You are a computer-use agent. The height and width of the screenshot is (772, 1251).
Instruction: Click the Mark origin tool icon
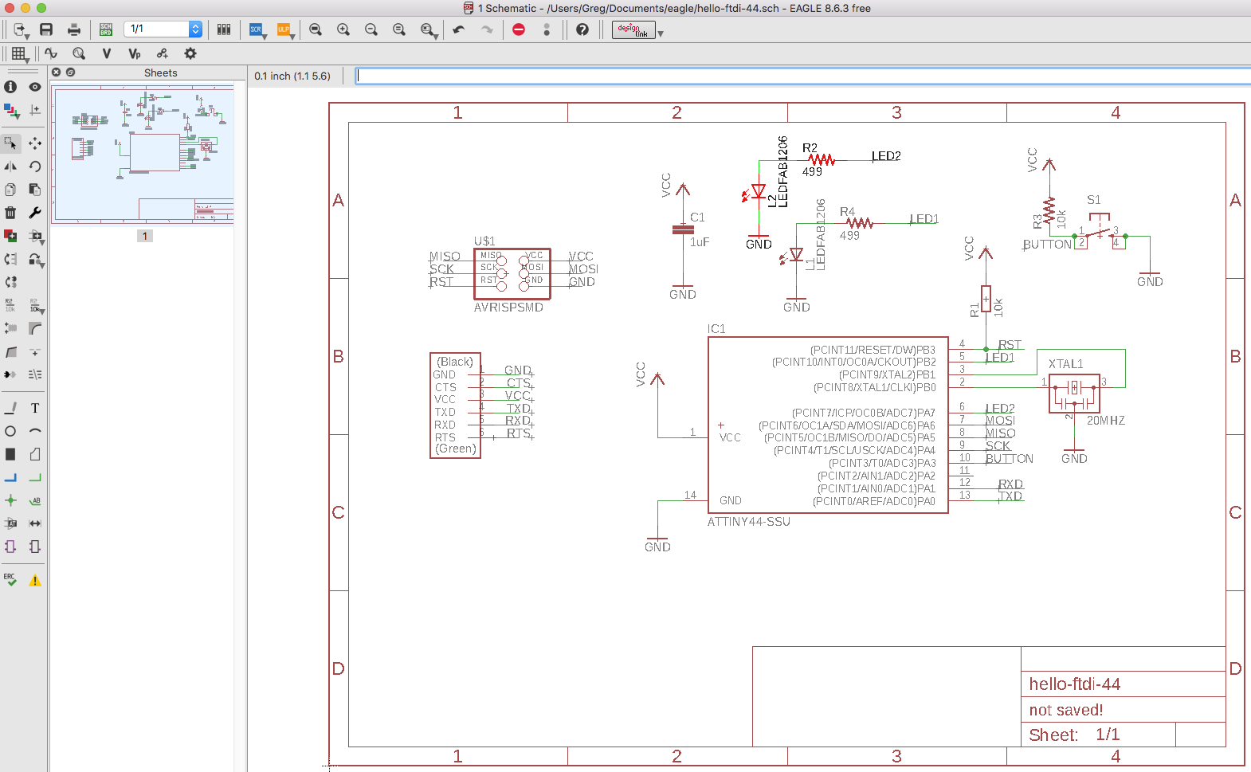pyautogui.click(x=34, y=110)
